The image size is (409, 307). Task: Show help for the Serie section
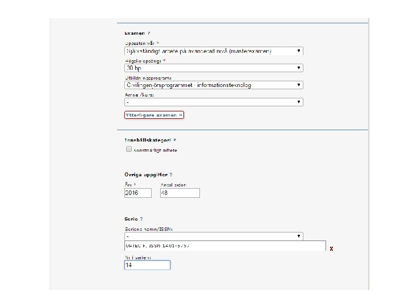pyautogui.click(x=141, y=218)
